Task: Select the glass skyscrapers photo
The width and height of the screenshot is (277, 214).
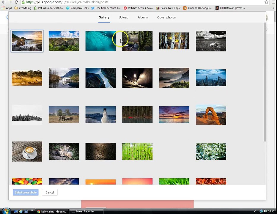Action: point(100,78)
